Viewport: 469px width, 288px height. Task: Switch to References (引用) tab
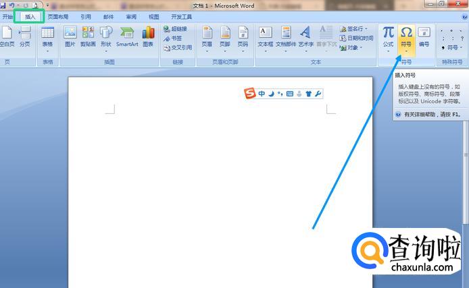(86, 17)
